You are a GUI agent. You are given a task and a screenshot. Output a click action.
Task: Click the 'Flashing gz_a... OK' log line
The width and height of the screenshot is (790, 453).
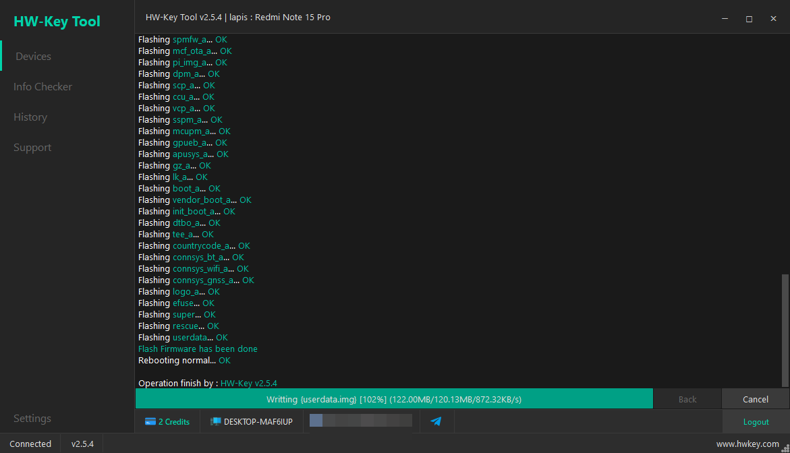click(174, 166)
